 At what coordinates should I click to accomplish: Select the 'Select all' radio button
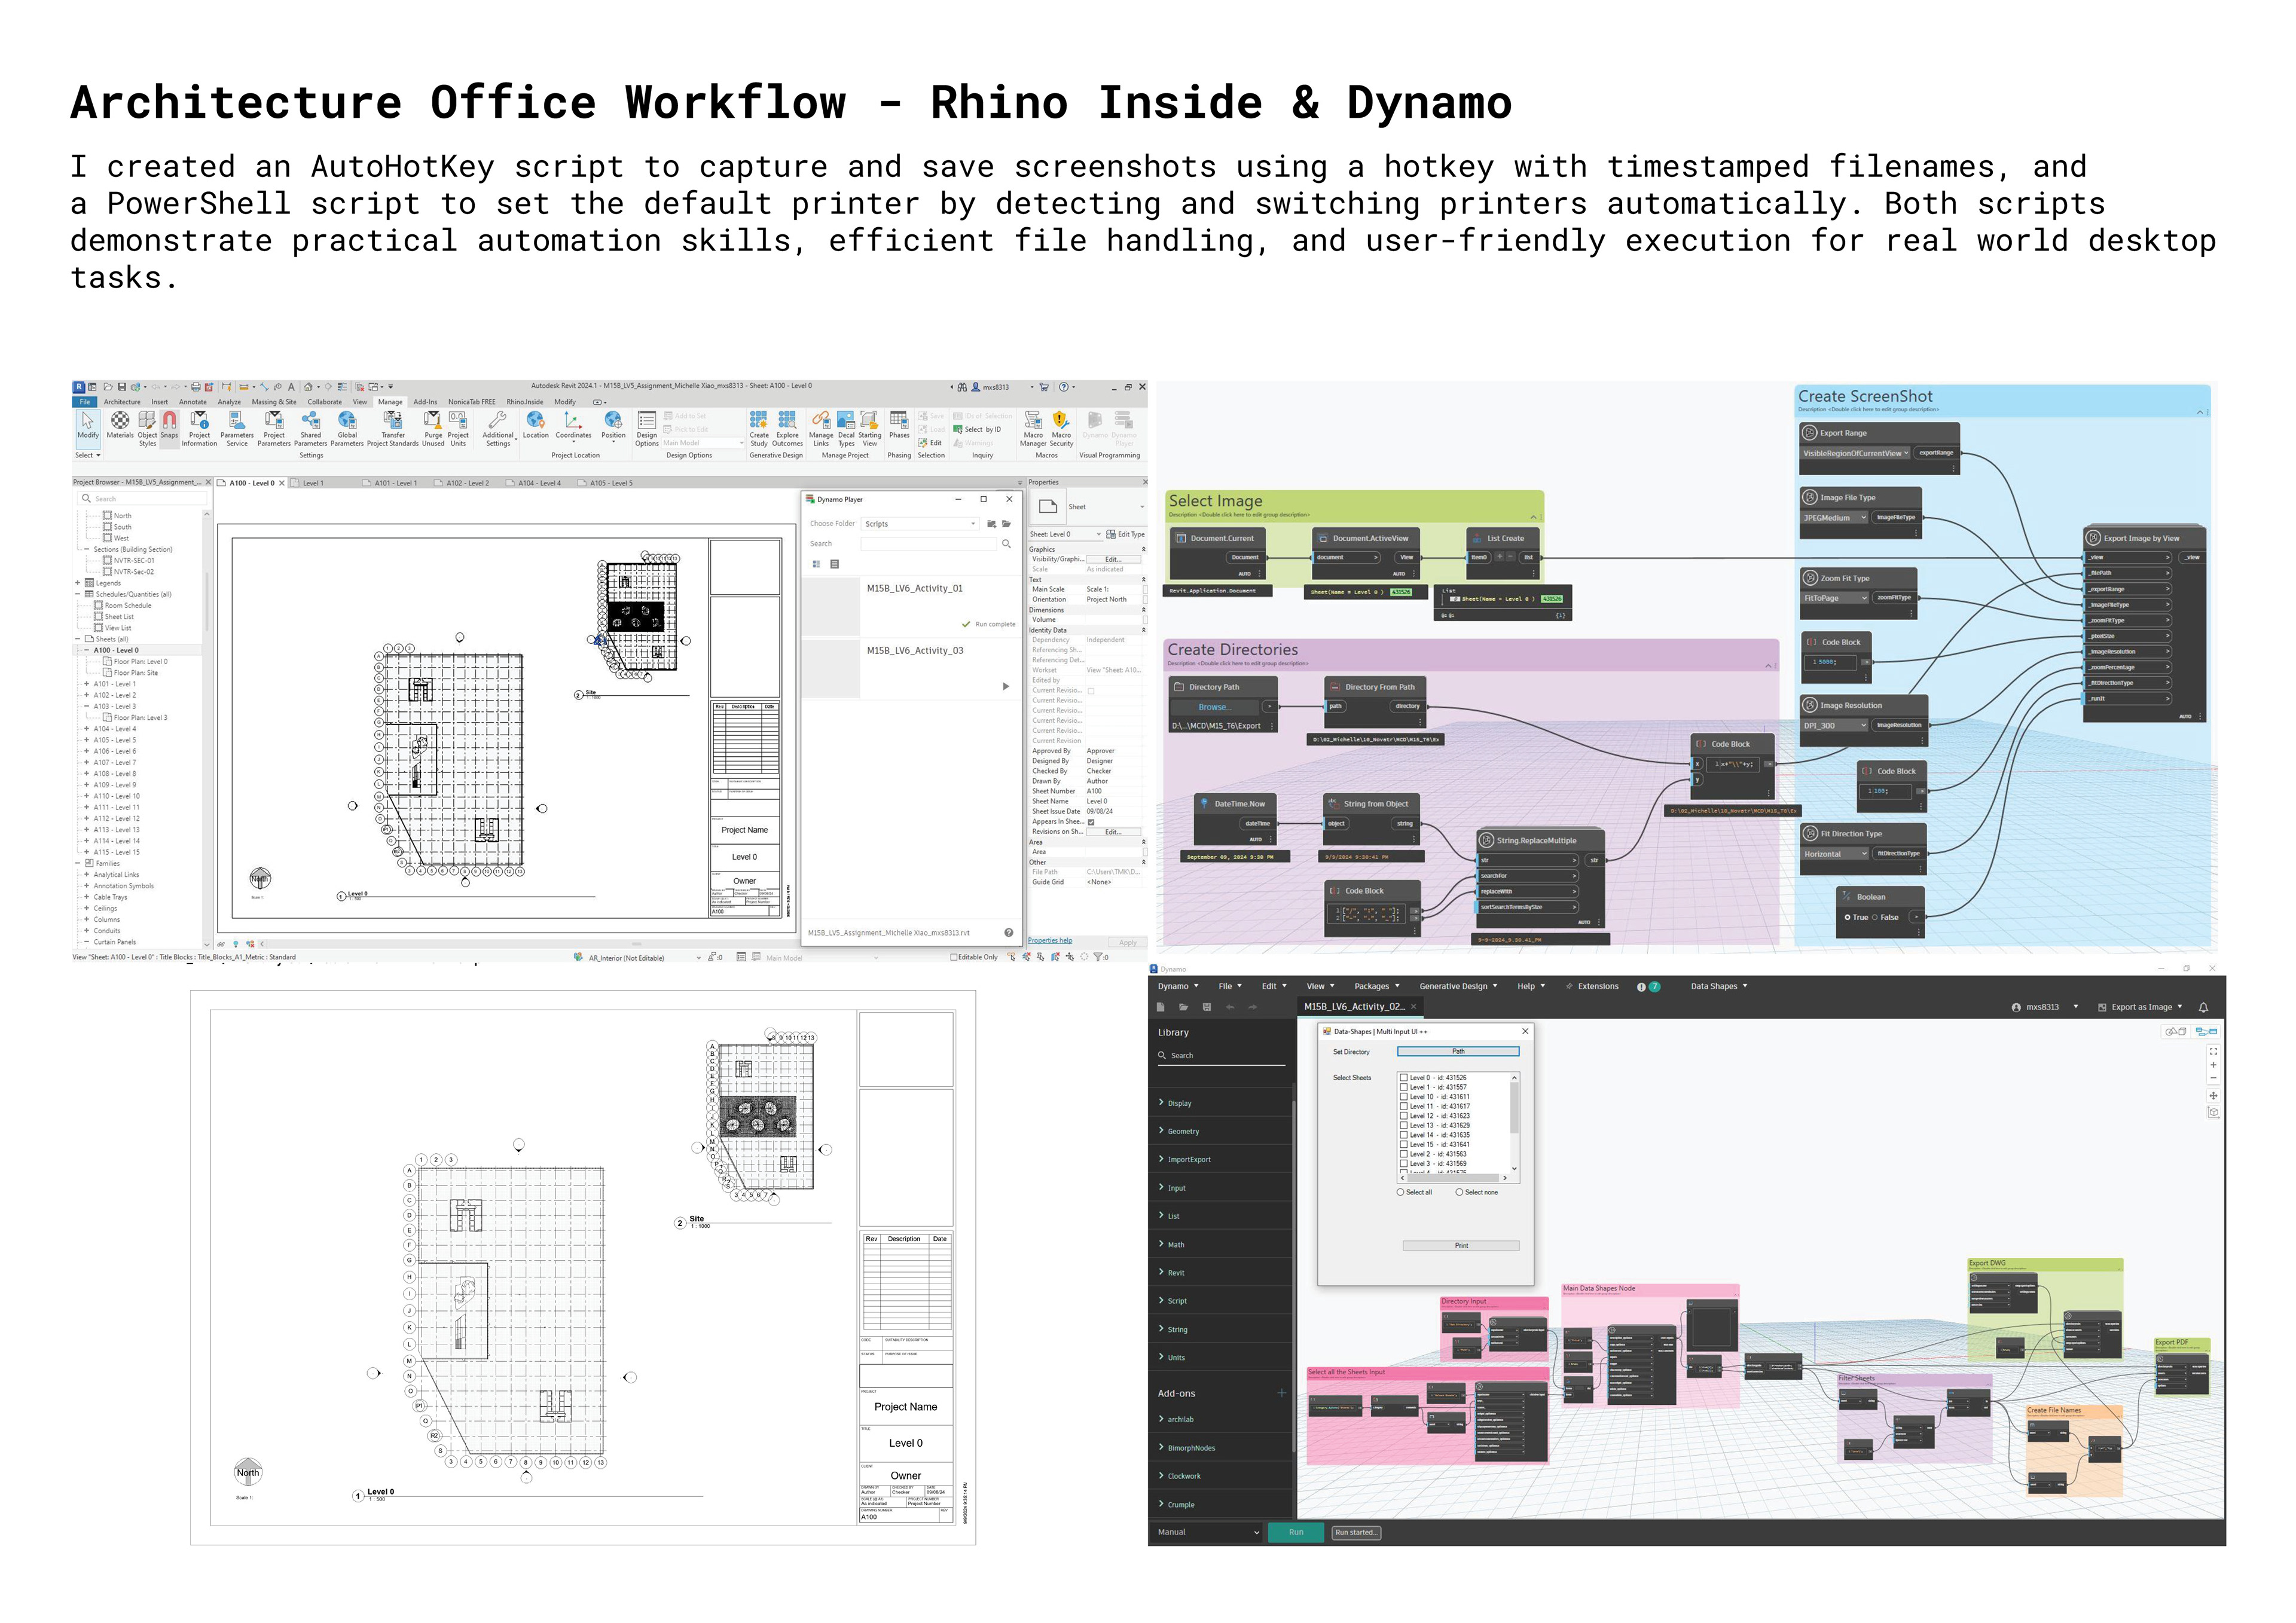pos(1400,1192)
